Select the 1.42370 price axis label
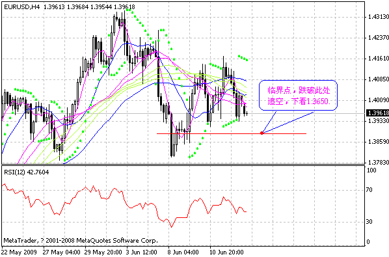Screen dimensions: 389x257 click(x=379, y=38)
